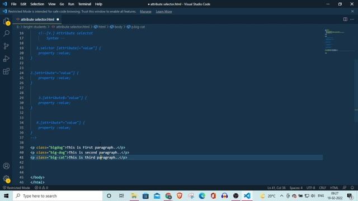Open the Help menu
The height and width of the screenshot is (201, 358).
98,4
